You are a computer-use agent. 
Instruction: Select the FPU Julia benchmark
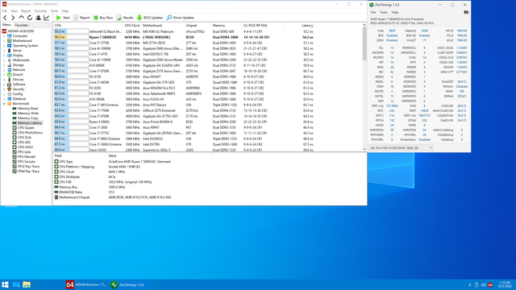click(24, 152)
